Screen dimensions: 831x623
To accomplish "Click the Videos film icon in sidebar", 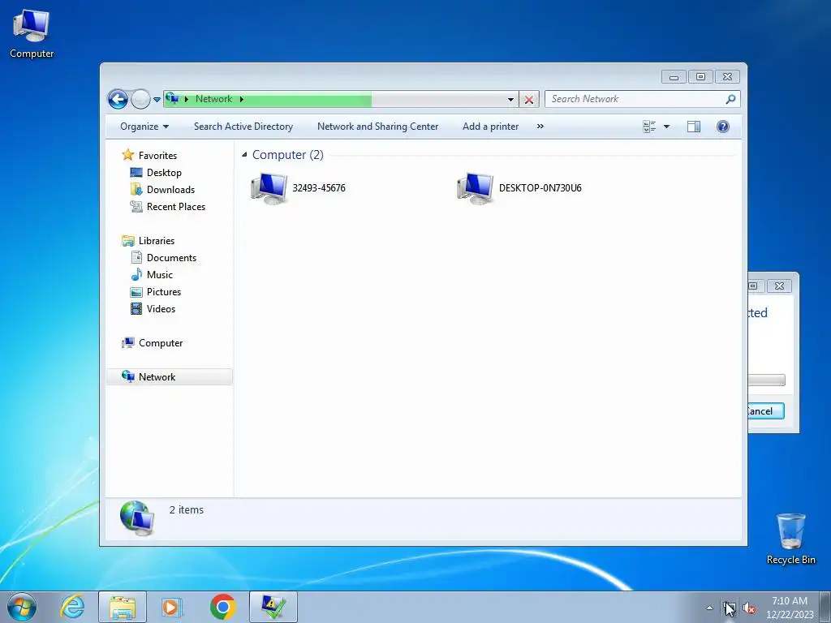I will tap(136, 308).
